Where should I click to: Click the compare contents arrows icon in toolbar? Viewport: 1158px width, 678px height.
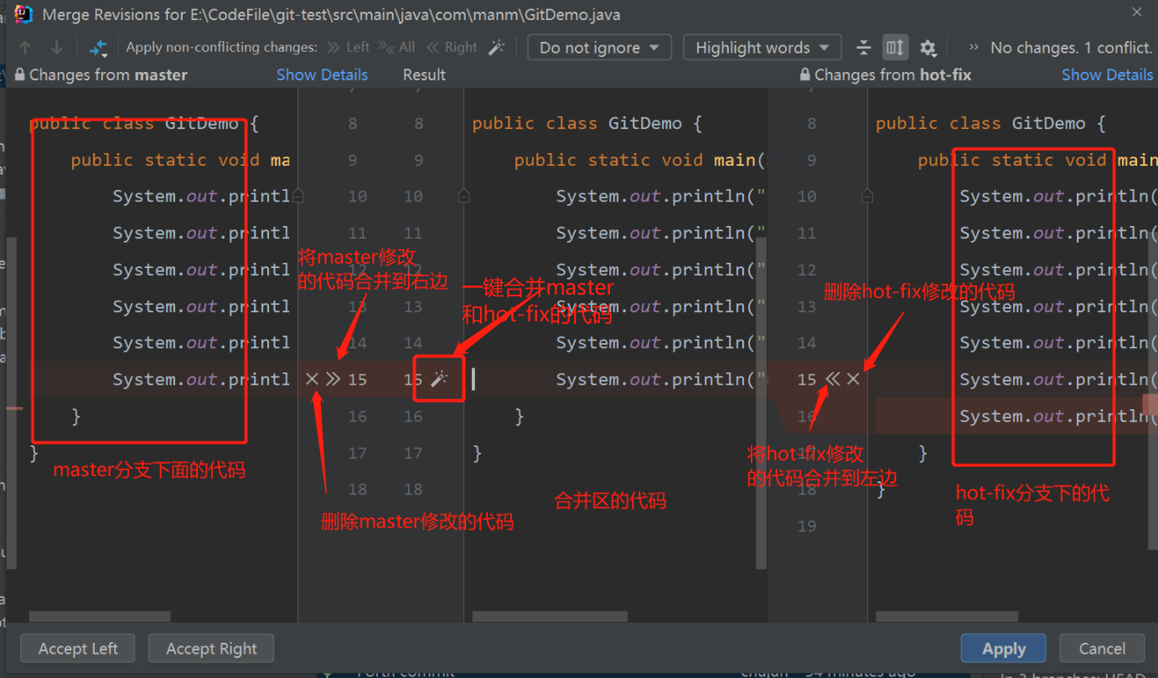[99, 48]
